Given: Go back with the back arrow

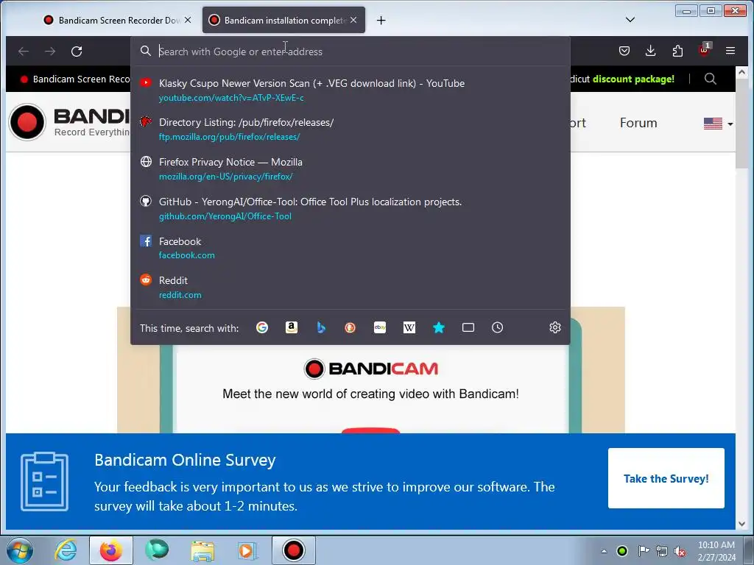Looking at the screenshot, I should point(24,51).
